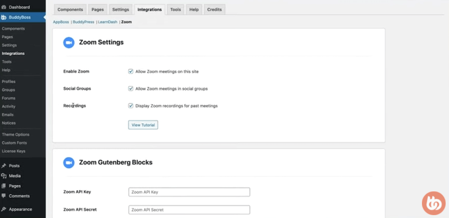Focus the Zoom API Key field
The height and width of the screenshot is (218, 449).
189,192
